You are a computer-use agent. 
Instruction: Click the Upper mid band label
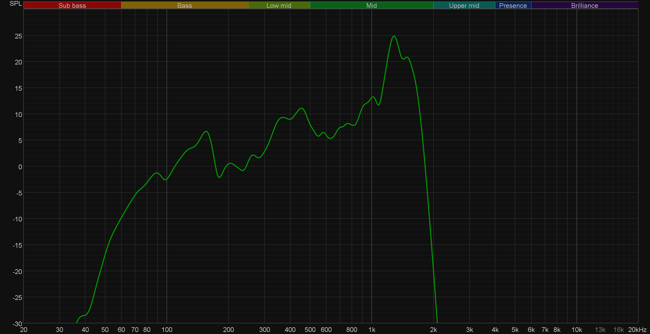(x=464, y=5)
